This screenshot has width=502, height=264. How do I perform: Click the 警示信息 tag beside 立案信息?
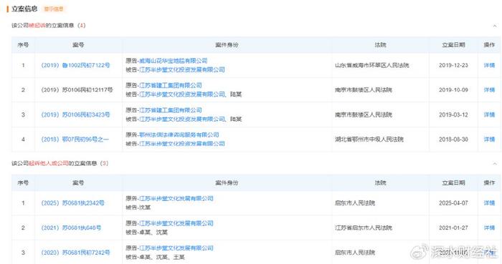point(54,9)
